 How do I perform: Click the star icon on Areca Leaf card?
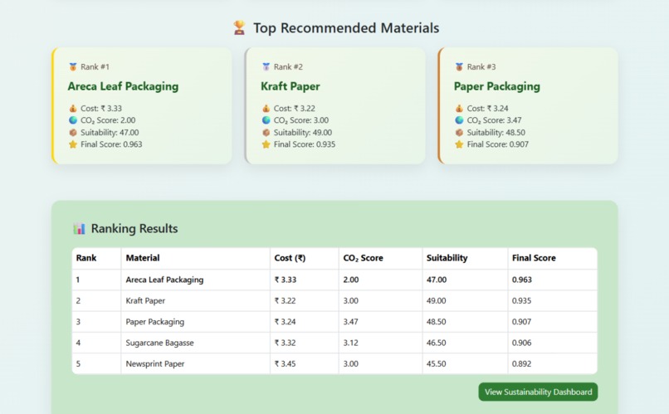[x=73, y=144]
